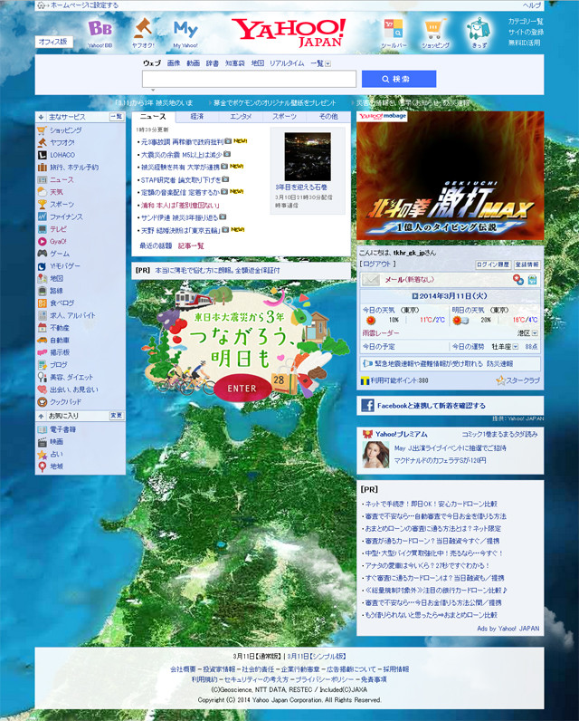Switch to the エンタメ tab
The image size is (579, 721).
click(241, 117)
